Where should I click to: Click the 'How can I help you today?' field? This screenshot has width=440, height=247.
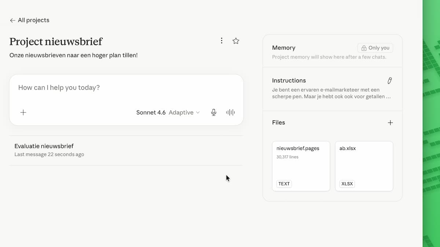(x=126, y=88)
